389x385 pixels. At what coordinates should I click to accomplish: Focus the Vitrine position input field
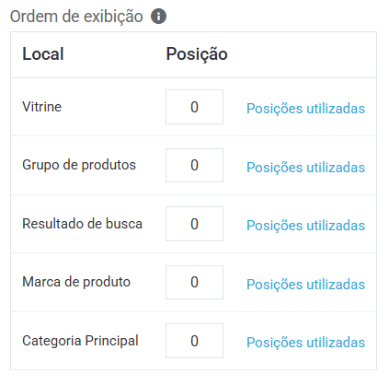(194, 107)
